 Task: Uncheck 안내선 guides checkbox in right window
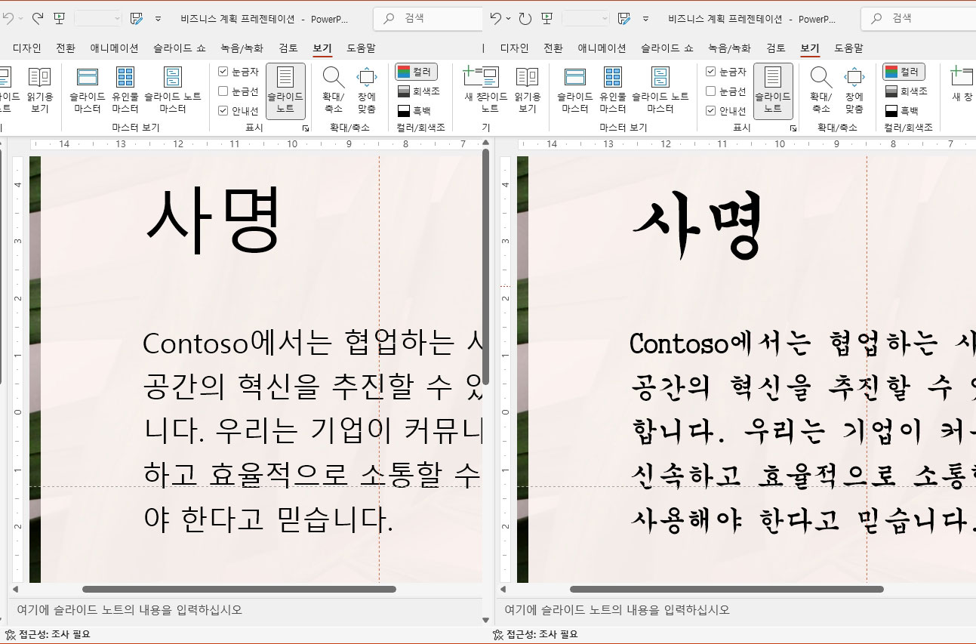[711, 111]
